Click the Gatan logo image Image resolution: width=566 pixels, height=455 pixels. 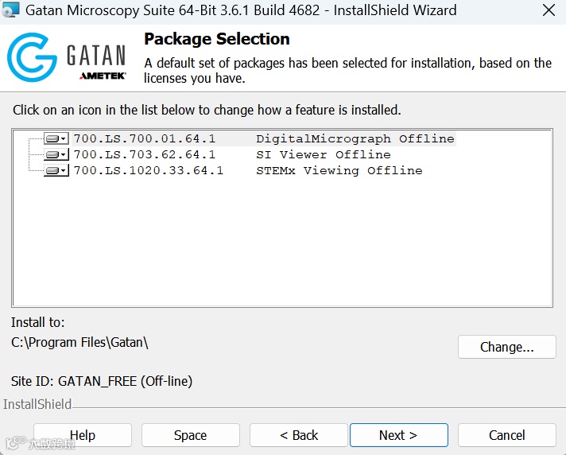[67, 57]
